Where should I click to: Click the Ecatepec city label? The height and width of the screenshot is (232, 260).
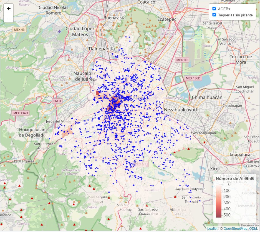pos(167,19)
